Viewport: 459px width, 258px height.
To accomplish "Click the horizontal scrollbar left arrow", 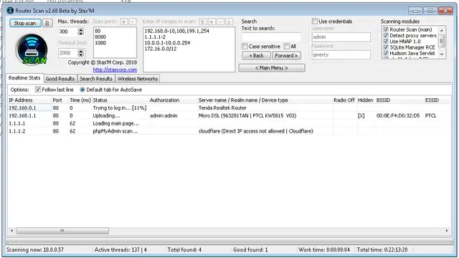I will (x=11, y=231).
